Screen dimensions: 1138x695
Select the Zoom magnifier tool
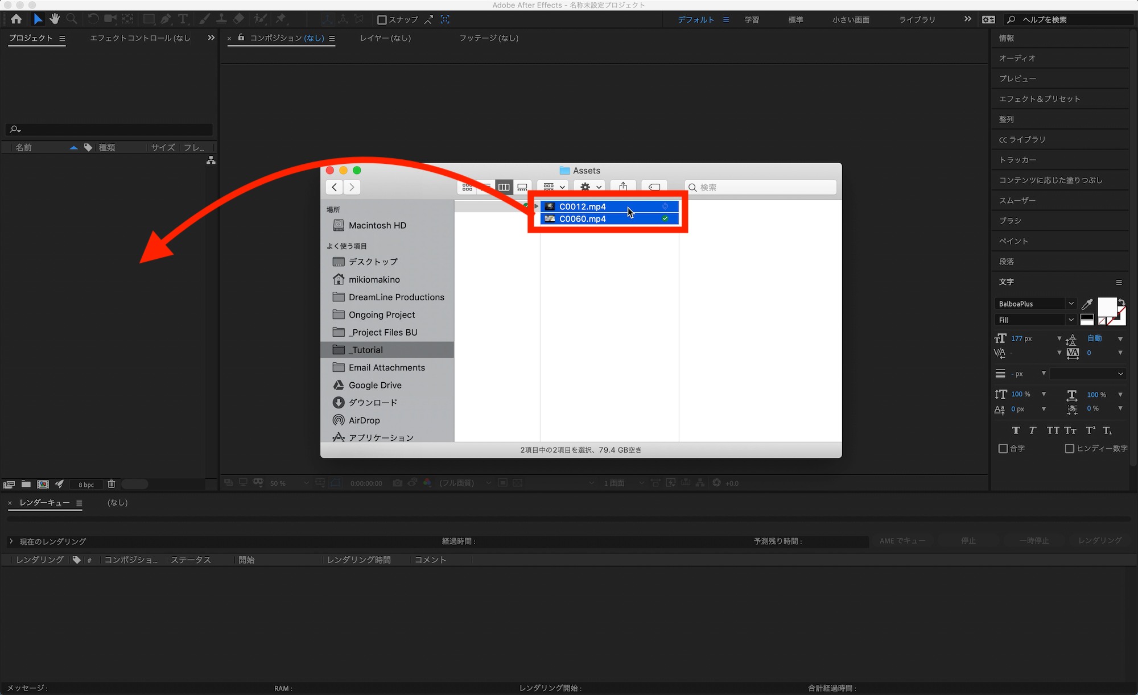(x=72, y=19)
